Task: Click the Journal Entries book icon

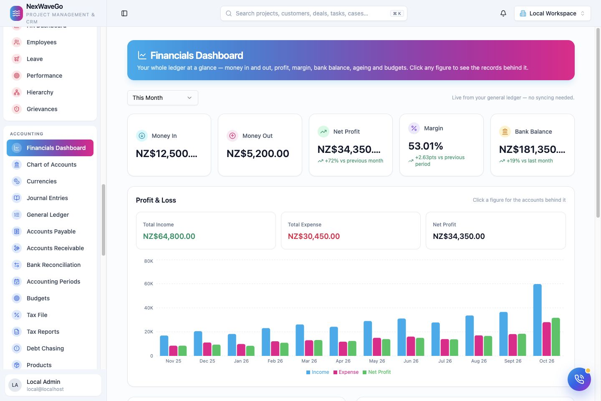Action: coord(17,198)
